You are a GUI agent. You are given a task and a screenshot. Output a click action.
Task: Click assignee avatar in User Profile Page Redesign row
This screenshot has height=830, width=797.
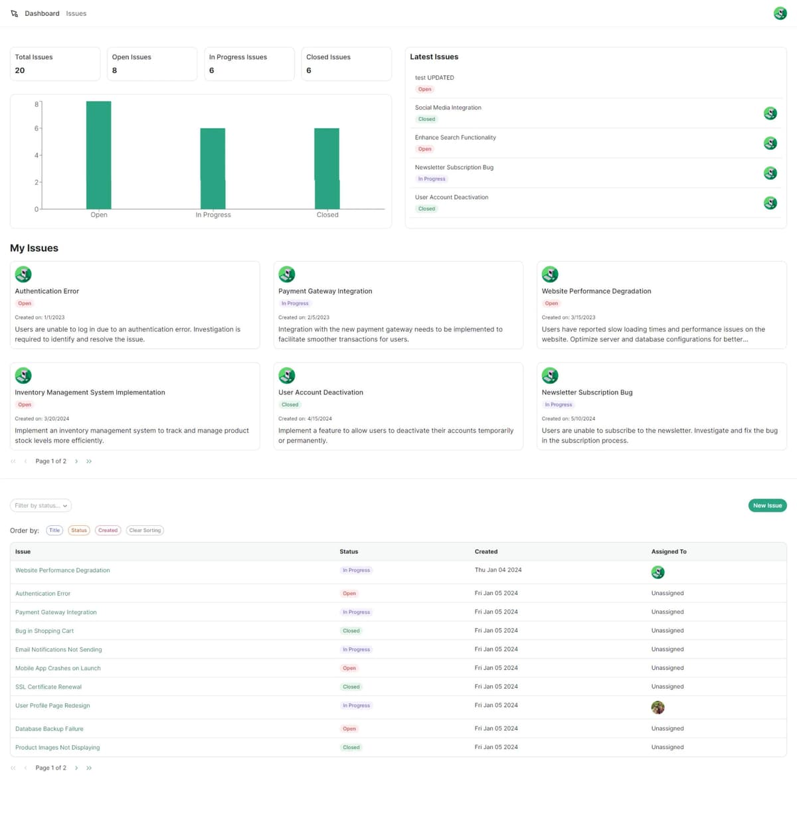(x=658, y=707)
